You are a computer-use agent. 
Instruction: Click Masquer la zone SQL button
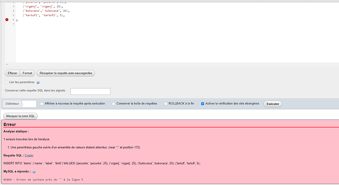click(x=20, y=116)
